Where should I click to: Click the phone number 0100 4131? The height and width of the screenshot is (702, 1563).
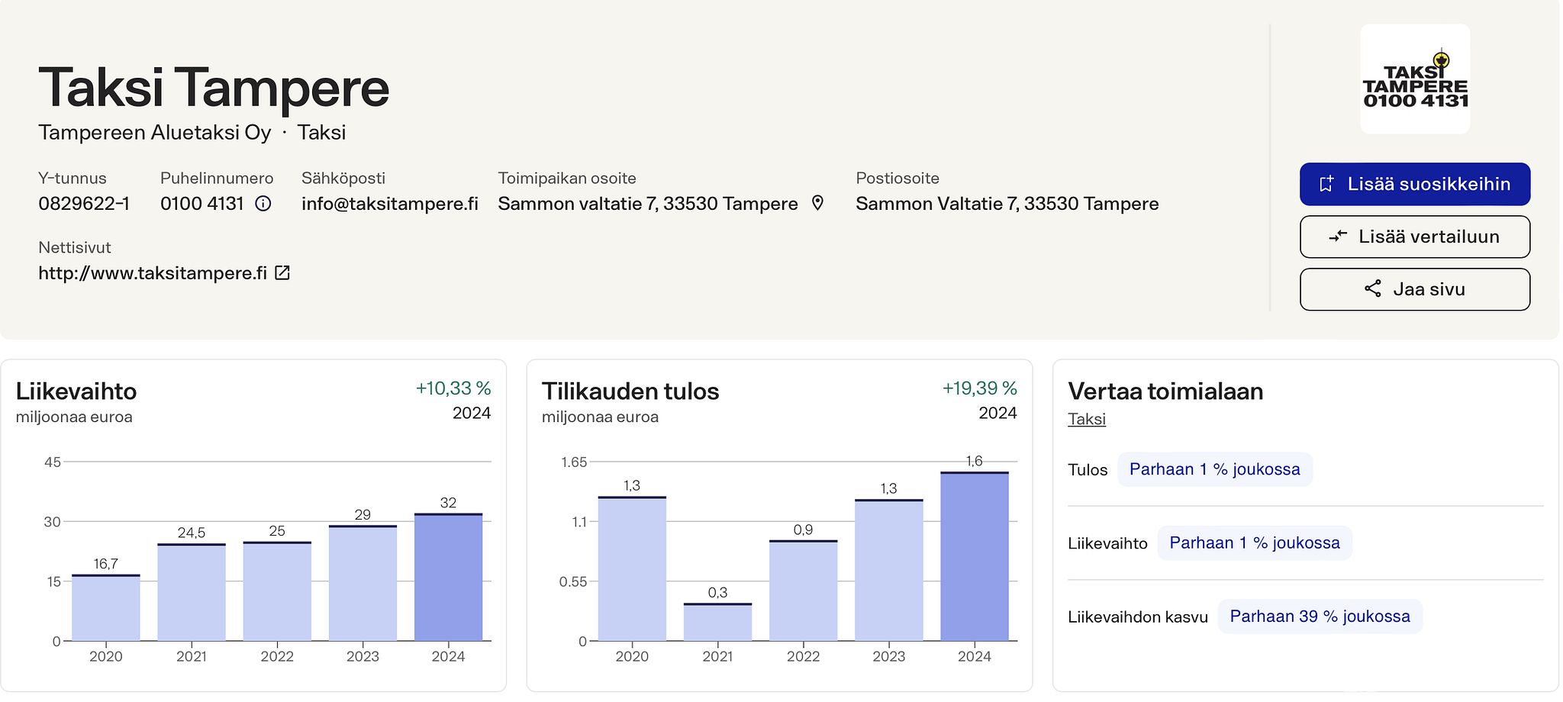tap(202, 204)
